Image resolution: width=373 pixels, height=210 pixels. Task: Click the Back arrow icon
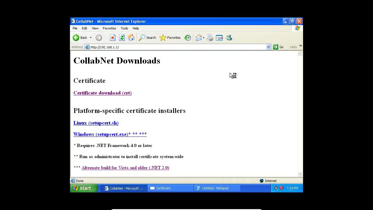click(76, 38)
